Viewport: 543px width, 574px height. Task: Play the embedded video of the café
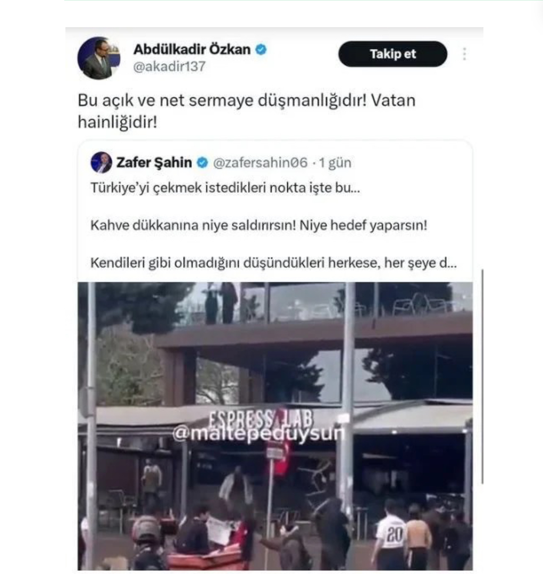(275, 426)
